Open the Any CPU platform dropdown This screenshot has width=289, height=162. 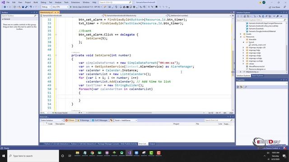(x=60, y=7)
